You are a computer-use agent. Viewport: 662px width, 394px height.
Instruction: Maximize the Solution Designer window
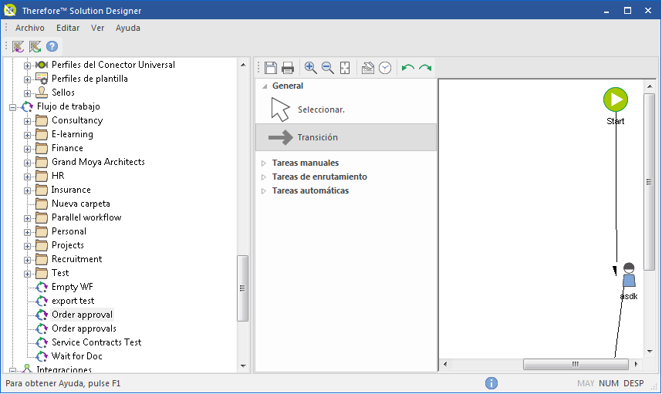click(x=627, y=11)
